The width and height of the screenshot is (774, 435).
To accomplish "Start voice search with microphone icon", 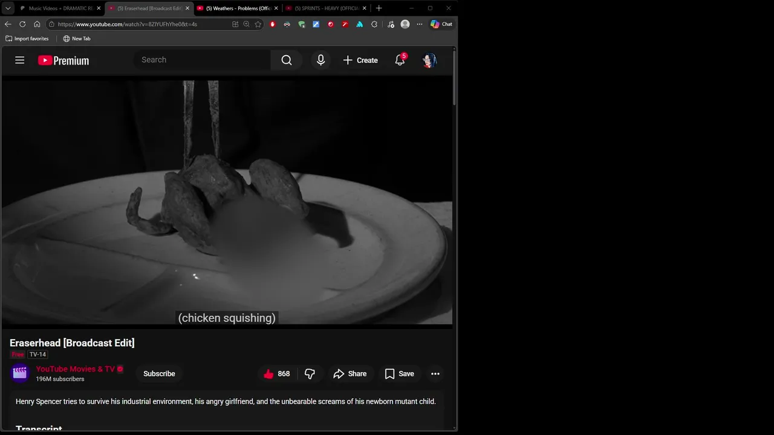I will point(320,60).
